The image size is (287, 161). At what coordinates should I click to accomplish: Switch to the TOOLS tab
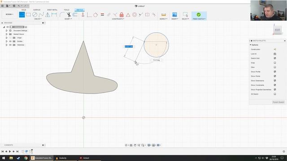(x=66, y=10)
